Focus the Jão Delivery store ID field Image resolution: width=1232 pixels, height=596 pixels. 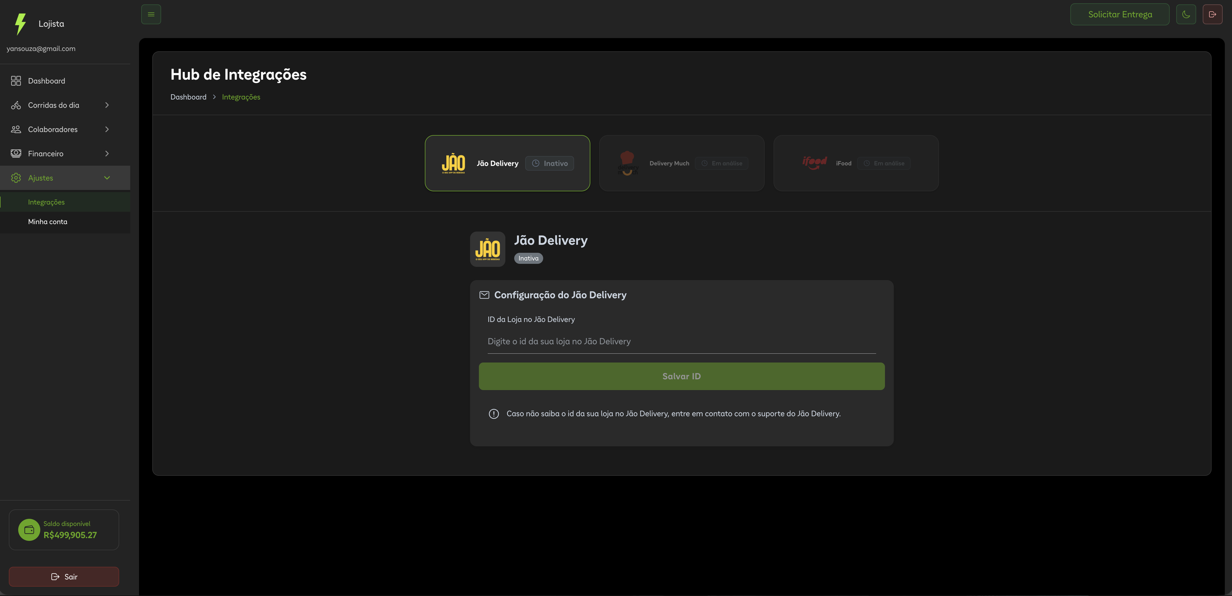point(681,341)
